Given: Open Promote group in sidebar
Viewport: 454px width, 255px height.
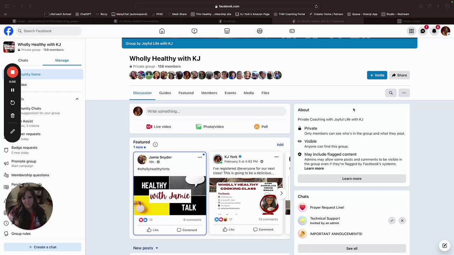Looking at the screenshot, I should [24, 163].
